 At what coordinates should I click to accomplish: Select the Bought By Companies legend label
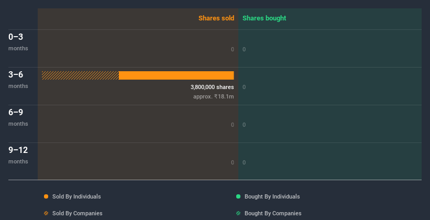pyautogui.click(x=273, y=213)
